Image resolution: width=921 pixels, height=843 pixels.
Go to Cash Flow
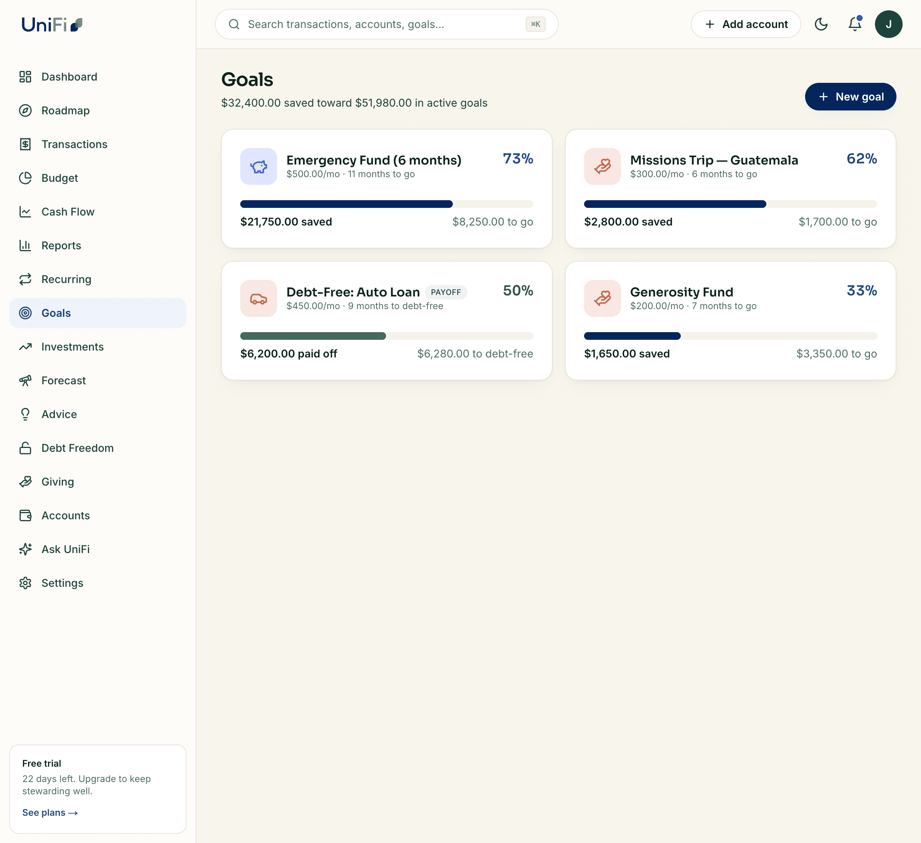[98, 212]
